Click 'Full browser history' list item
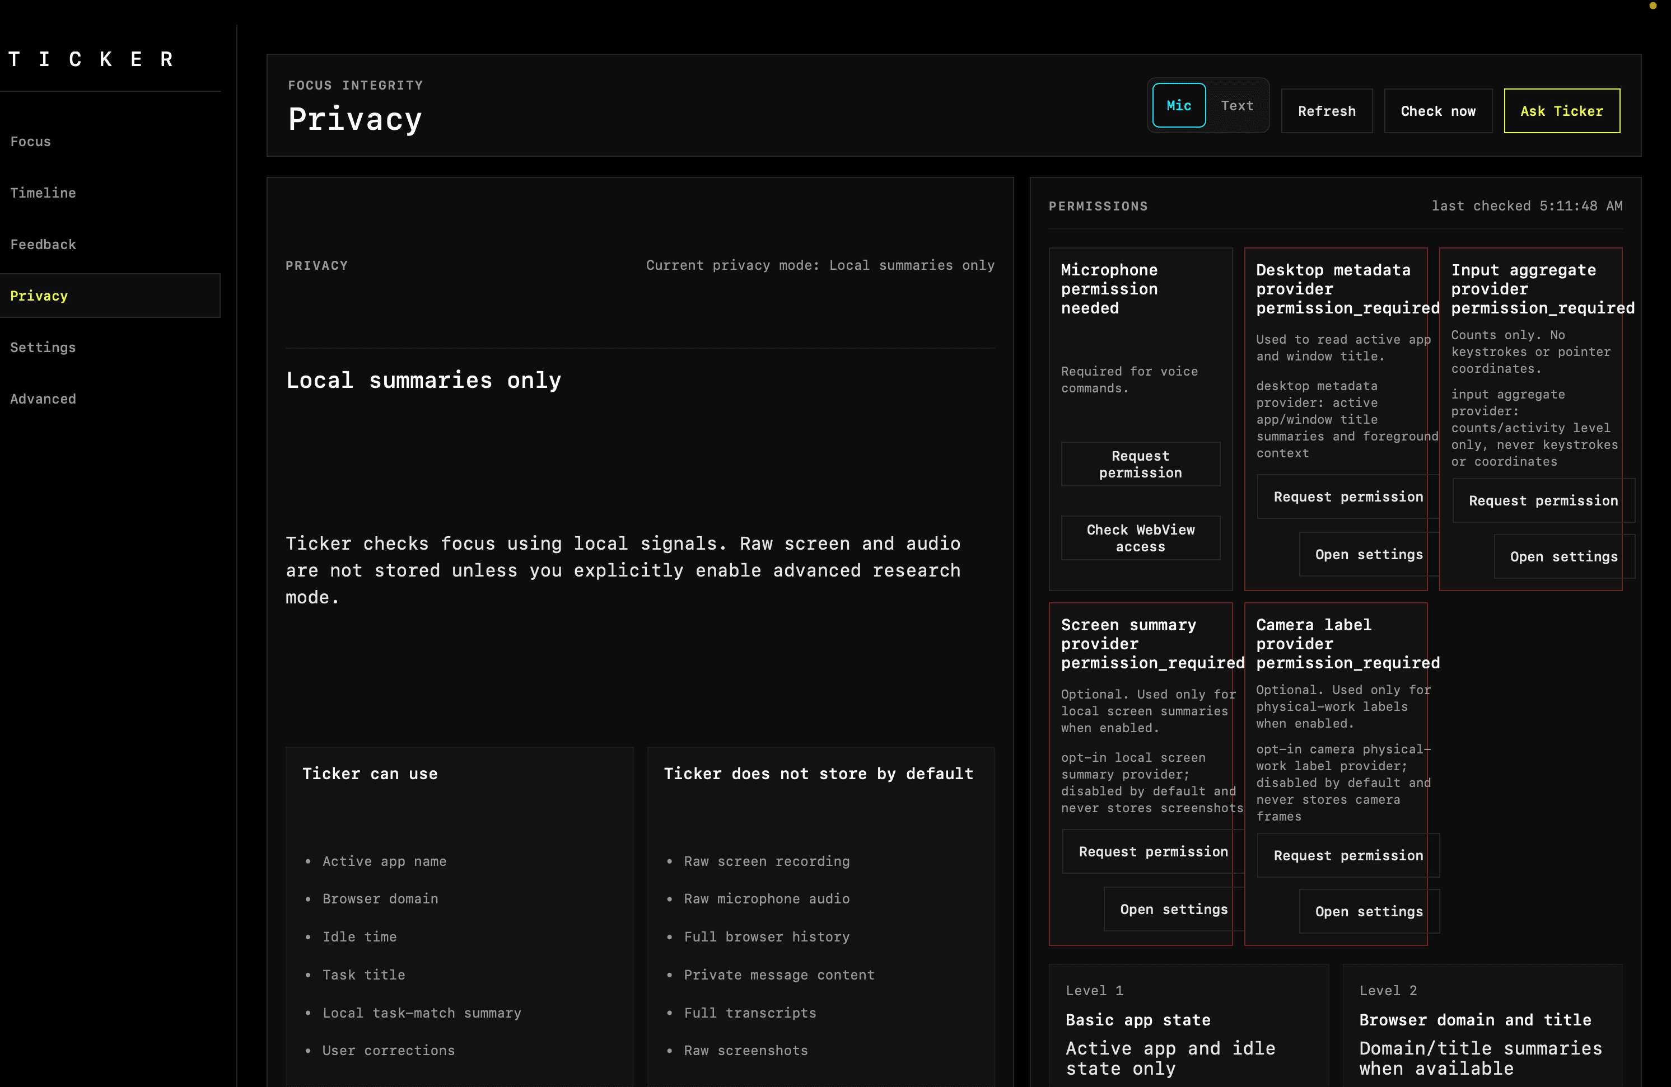The image size is (1671, 1087). point(767,937)
